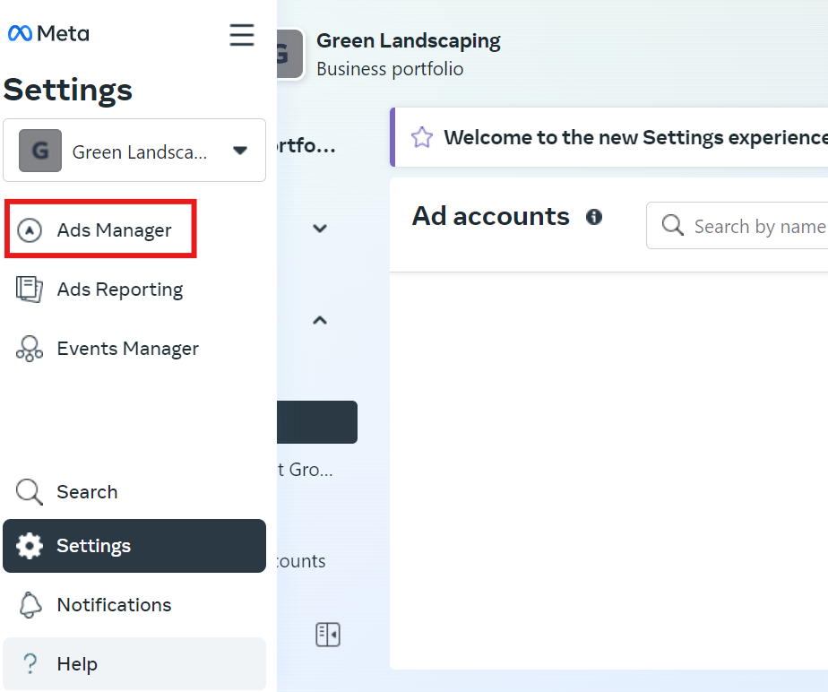Select the Settings menu item
828x692 pixels.
[134, 546]
